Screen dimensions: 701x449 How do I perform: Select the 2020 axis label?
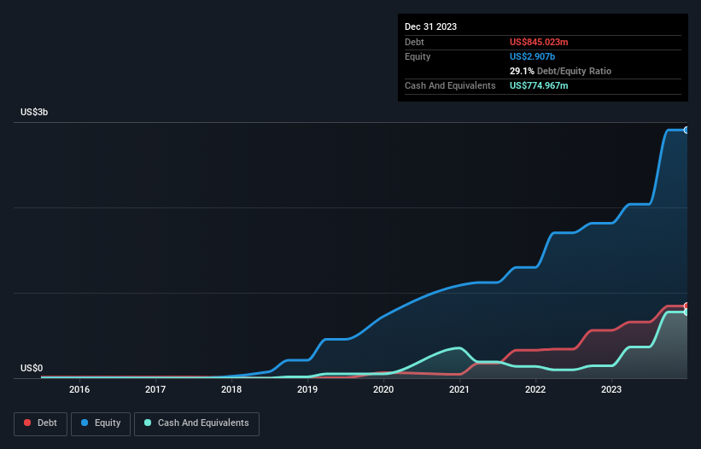(x=383, y=389)
